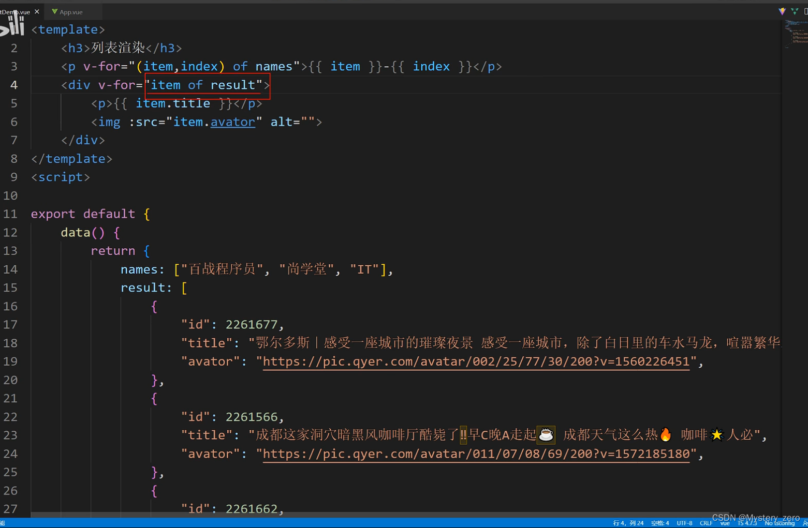Viewport: 808px width, 528px height.
Task: Click the '</div>' closing tag on line 7
Action: [83, 140]
